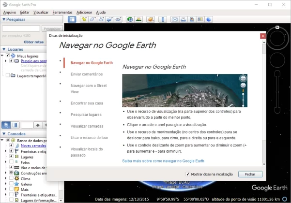Collapse the Pesquisar panel
The width and height of the screenshot is (291, 203).
(x=4, y=19)
